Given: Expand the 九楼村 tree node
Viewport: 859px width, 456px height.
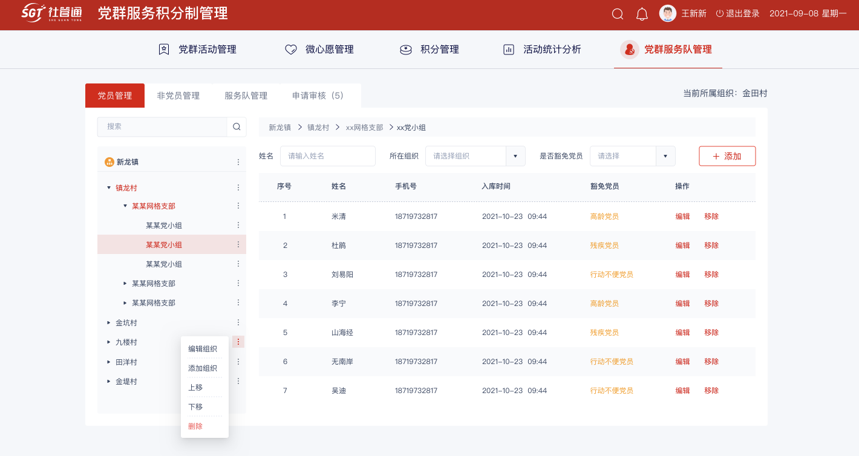Looking at the screenshot, I should click(x=109, y=342).
